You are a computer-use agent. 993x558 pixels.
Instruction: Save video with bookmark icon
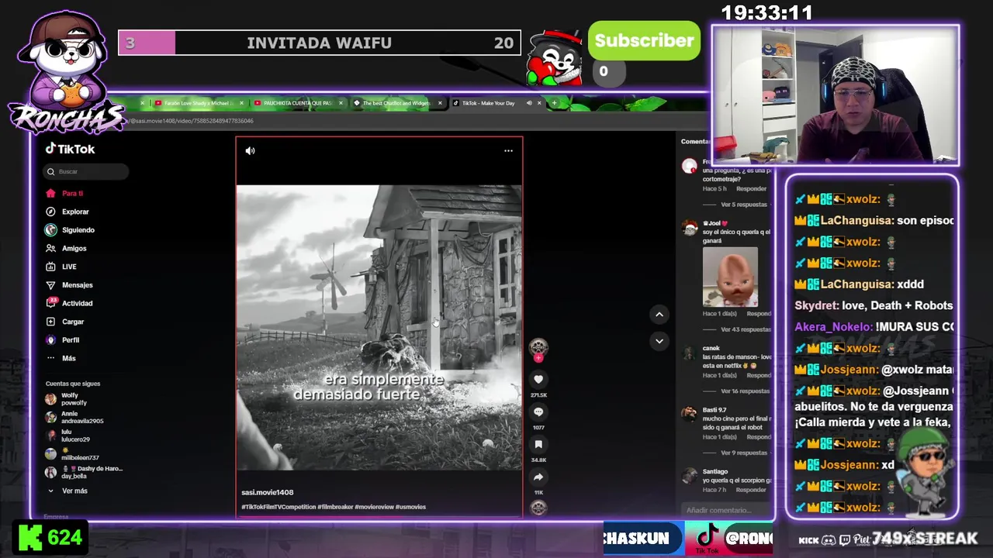coord(538,445)
